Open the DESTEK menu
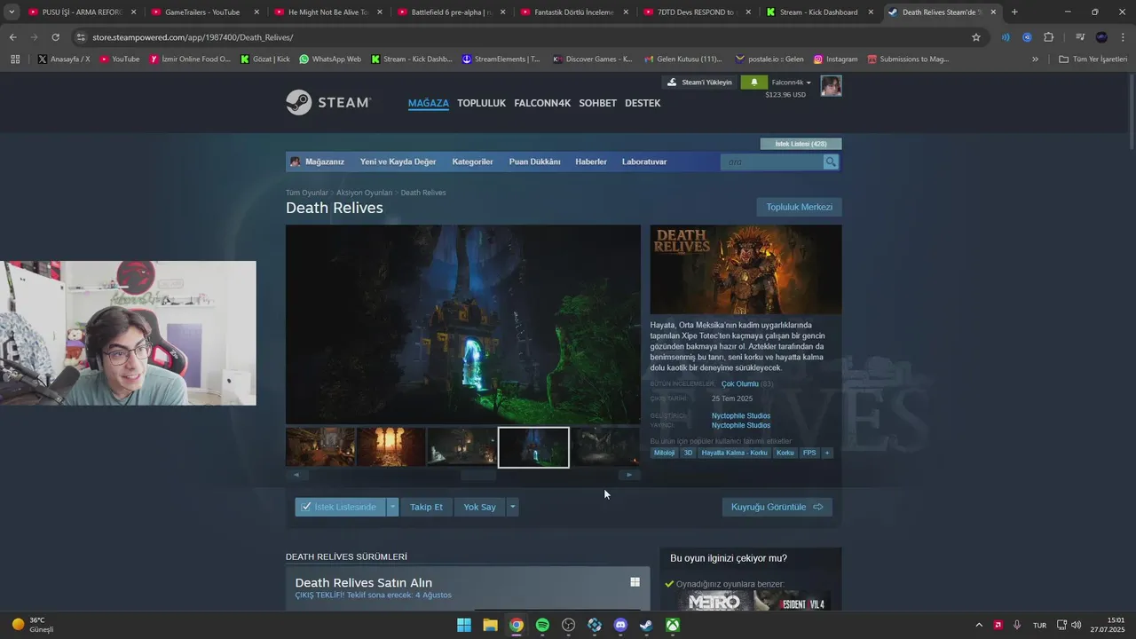The image size is (1136, 639). [643, 103]
